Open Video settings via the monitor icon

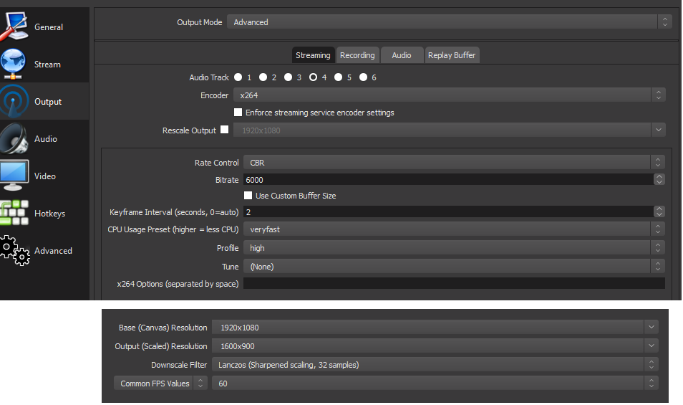[14, 176]
